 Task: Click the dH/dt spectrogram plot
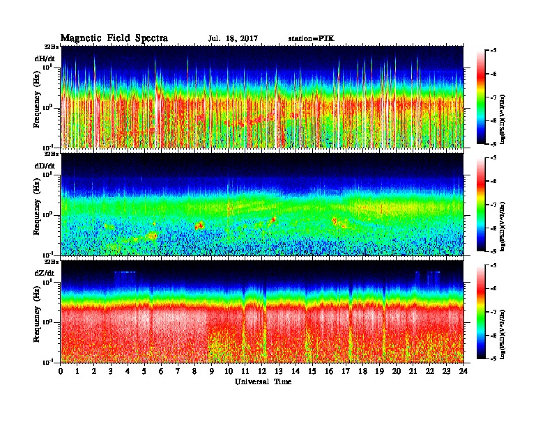point(262,97)
